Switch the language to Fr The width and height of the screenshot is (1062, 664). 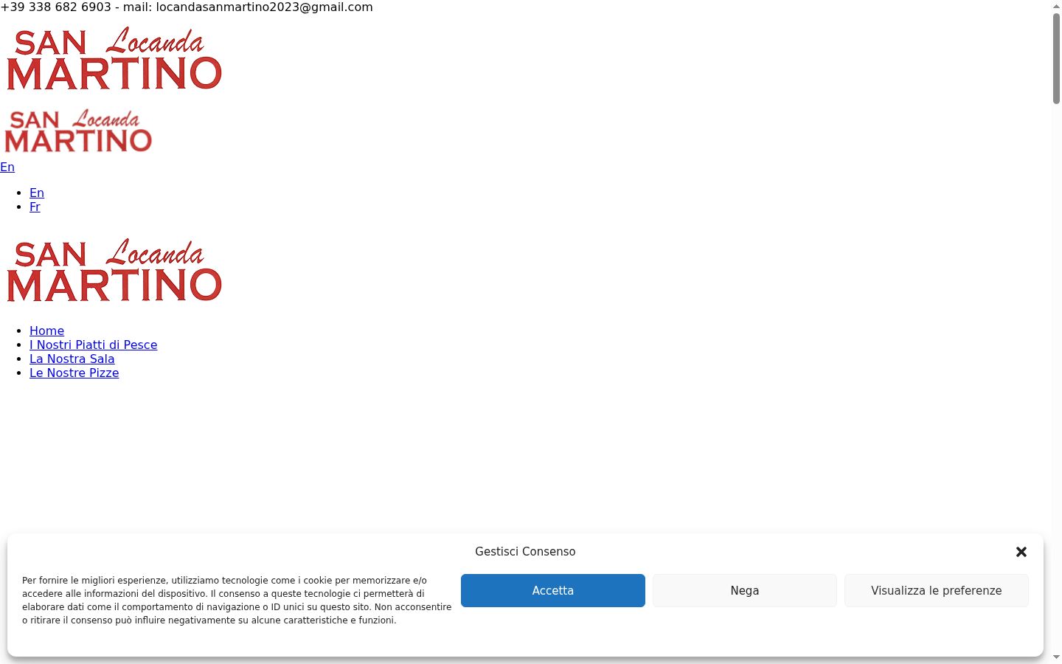click(35, 207)
